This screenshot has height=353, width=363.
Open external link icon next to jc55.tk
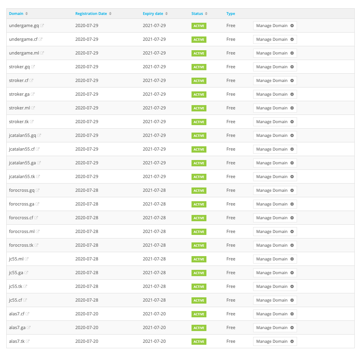point(25,286)
